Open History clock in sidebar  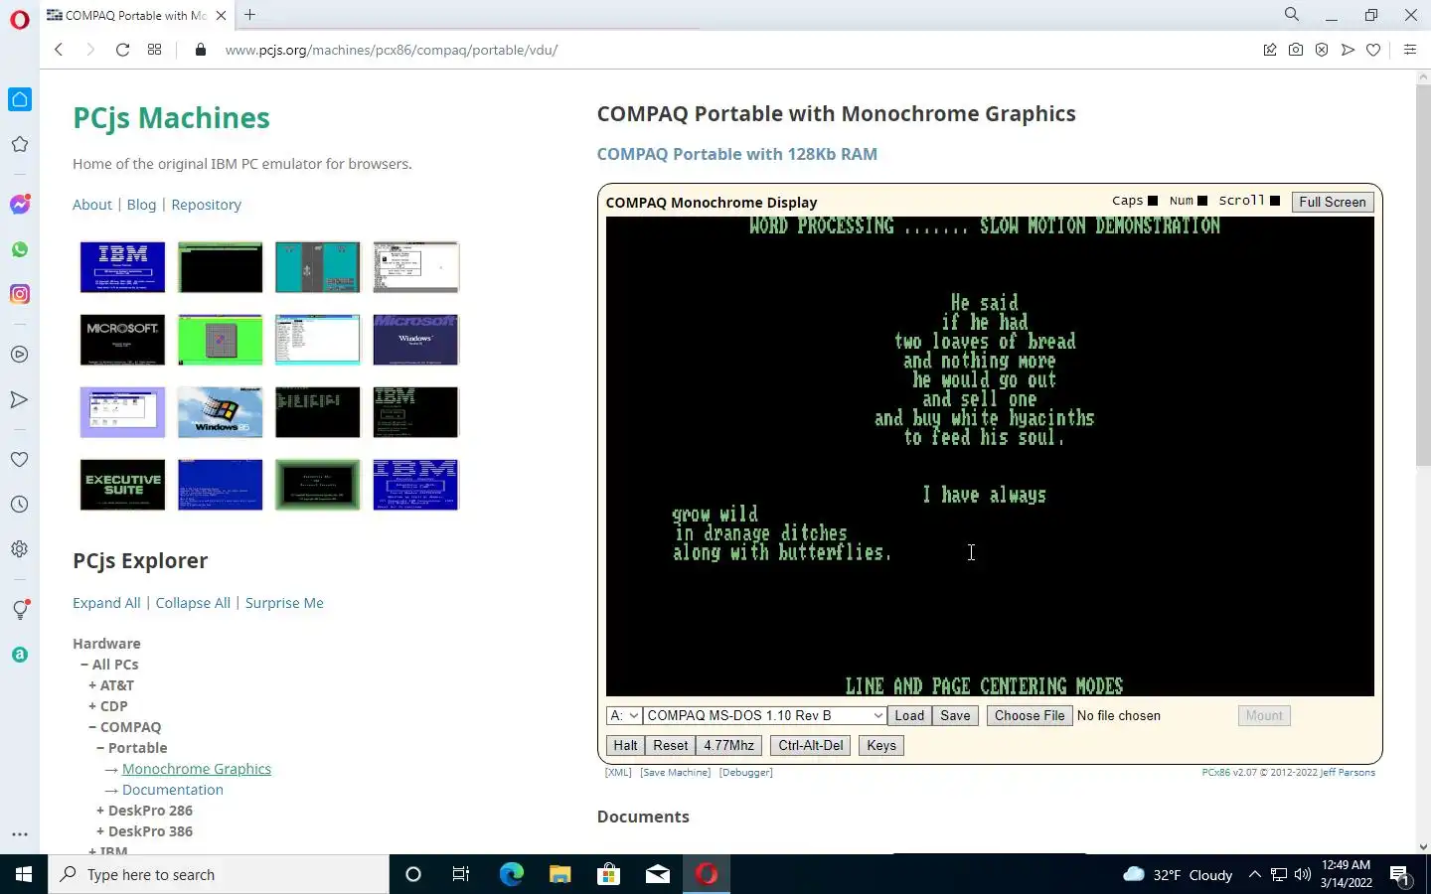[20, 505]
